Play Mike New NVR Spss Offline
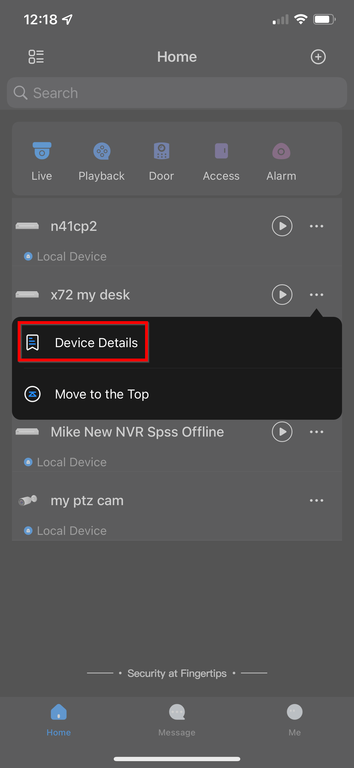354x768 pixels. 282,432
